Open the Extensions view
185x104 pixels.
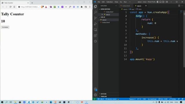click(x=95, y=36)
